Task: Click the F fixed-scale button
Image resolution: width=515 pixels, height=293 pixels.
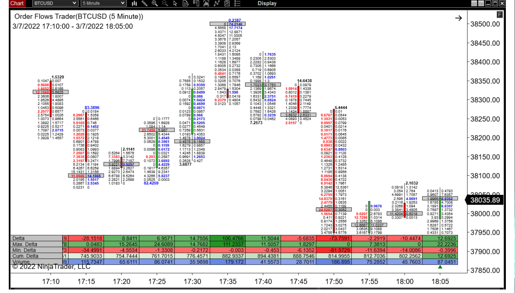Action: coord(500,15)
